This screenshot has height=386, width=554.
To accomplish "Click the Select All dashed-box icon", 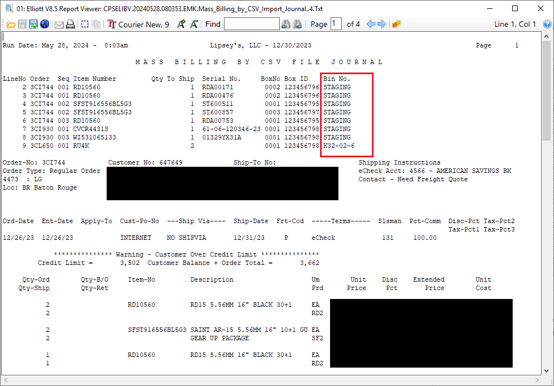I will click(x=85, y=25).
